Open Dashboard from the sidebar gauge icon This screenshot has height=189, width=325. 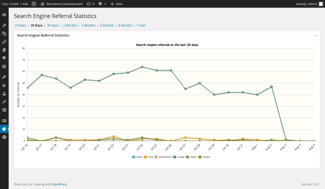coord(4,15)
